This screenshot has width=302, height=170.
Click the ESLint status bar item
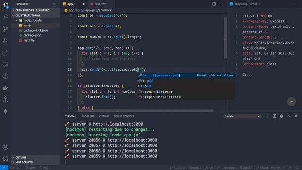pyautogui.click(x=262, y=168)
